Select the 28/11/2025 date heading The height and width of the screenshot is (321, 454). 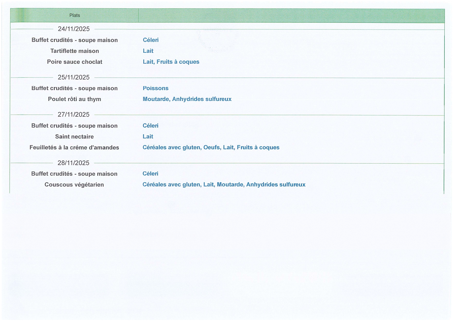pyautogui.click(x=73, y=163)
